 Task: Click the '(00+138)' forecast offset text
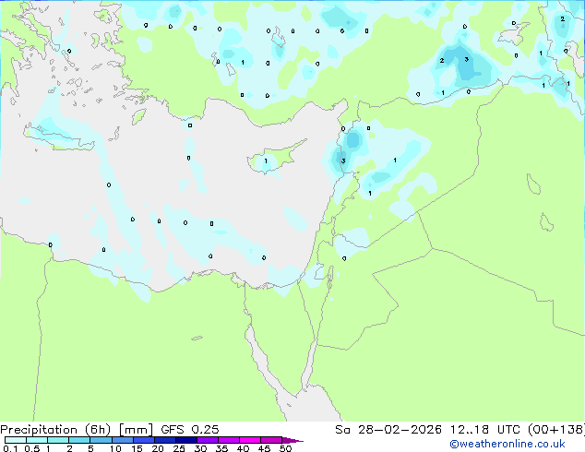point(556,430)
